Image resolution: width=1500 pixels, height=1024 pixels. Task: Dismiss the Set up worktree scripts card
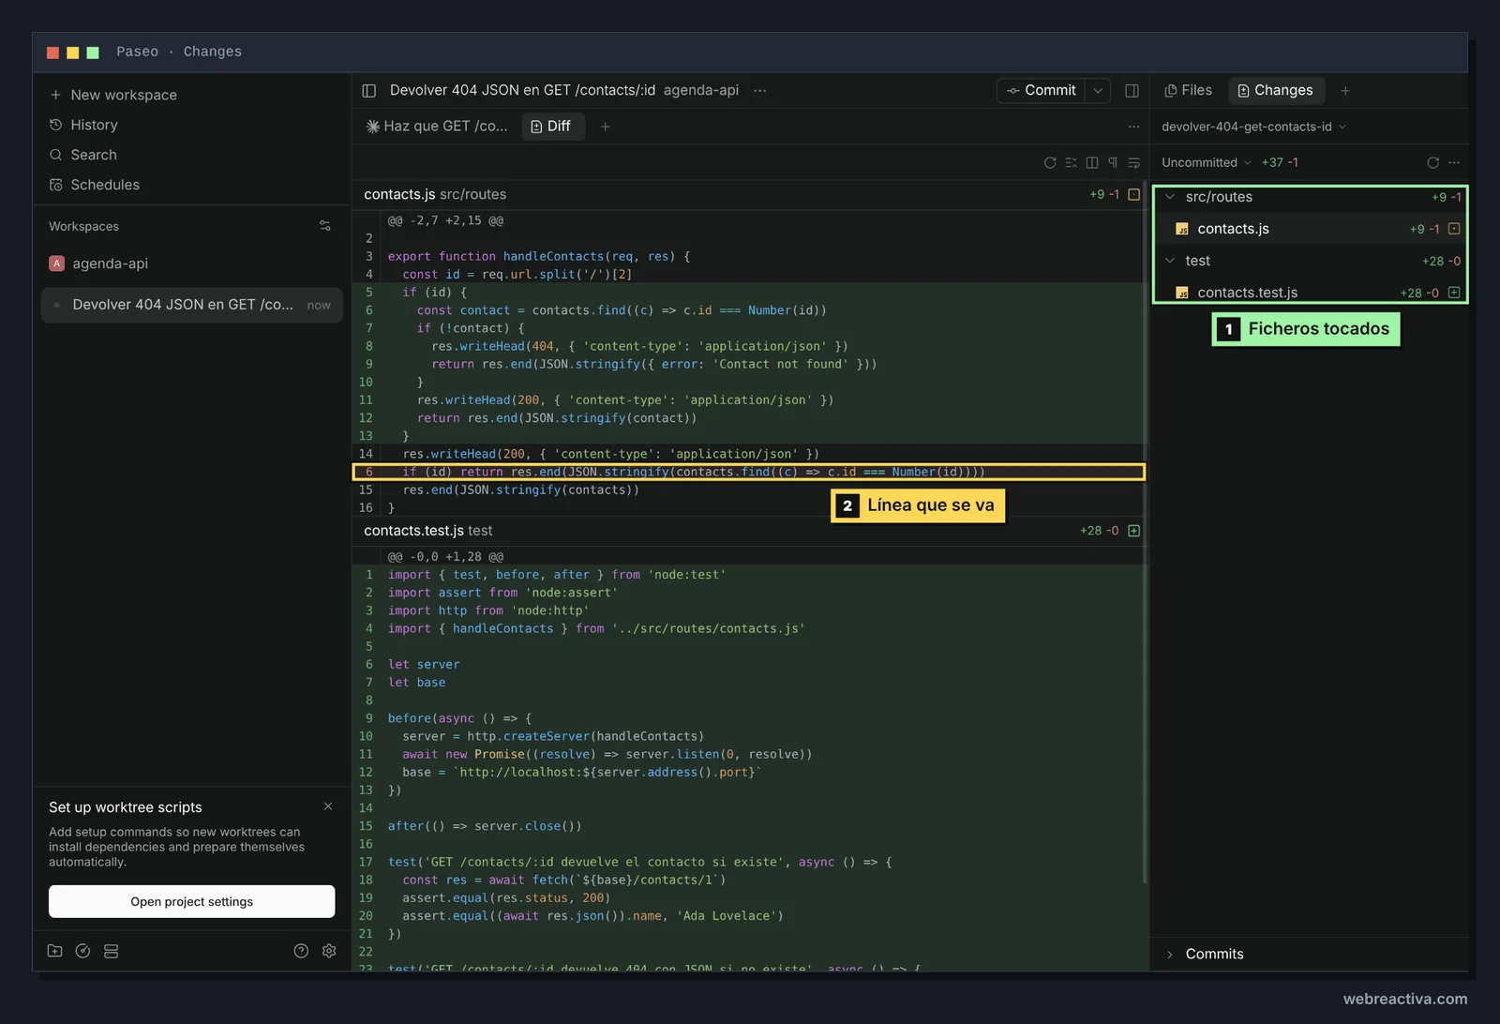pos(328,806)
